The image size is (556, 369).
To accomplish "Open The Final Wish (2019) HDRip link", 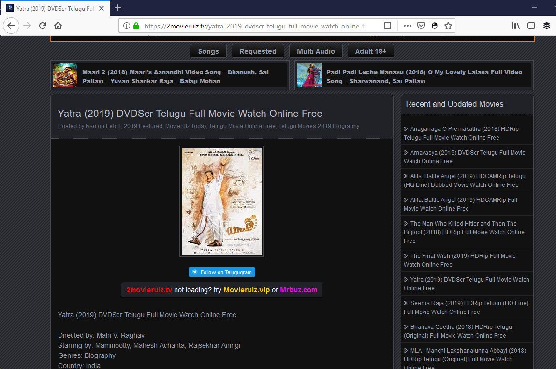I will [460, 260].
